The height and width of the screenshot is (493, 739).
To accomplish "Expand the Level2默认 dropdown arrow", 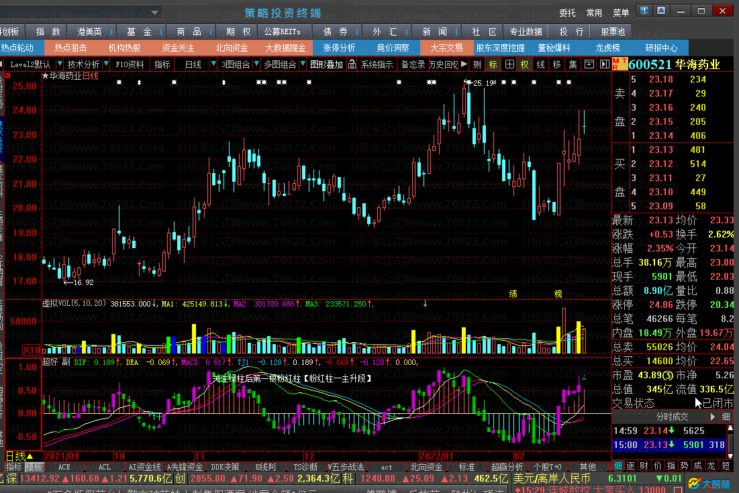I will click(59, 64).
